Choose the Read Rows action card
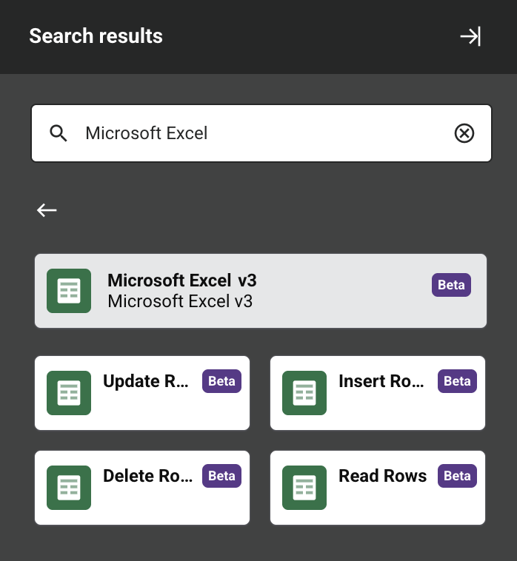The image size is (517, 561). point(378,488)
